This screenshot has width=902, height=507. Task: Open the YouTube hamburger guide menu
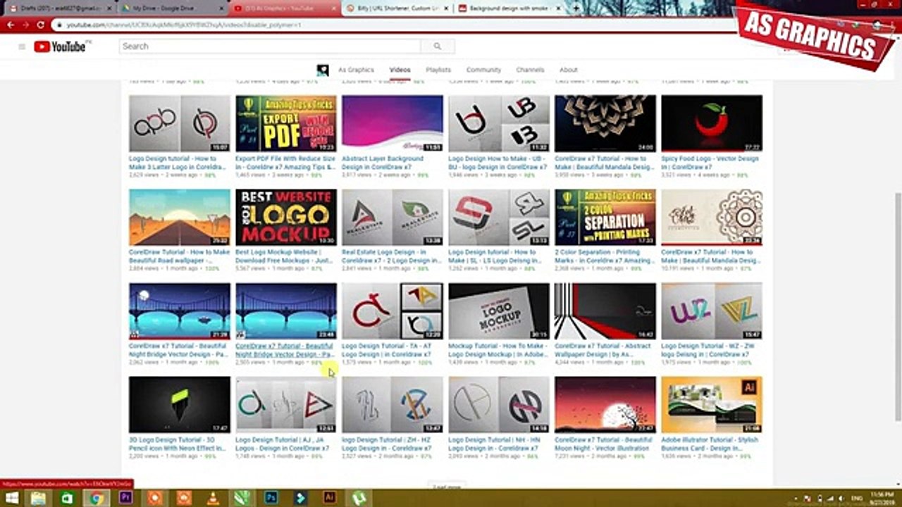point(22,46)
